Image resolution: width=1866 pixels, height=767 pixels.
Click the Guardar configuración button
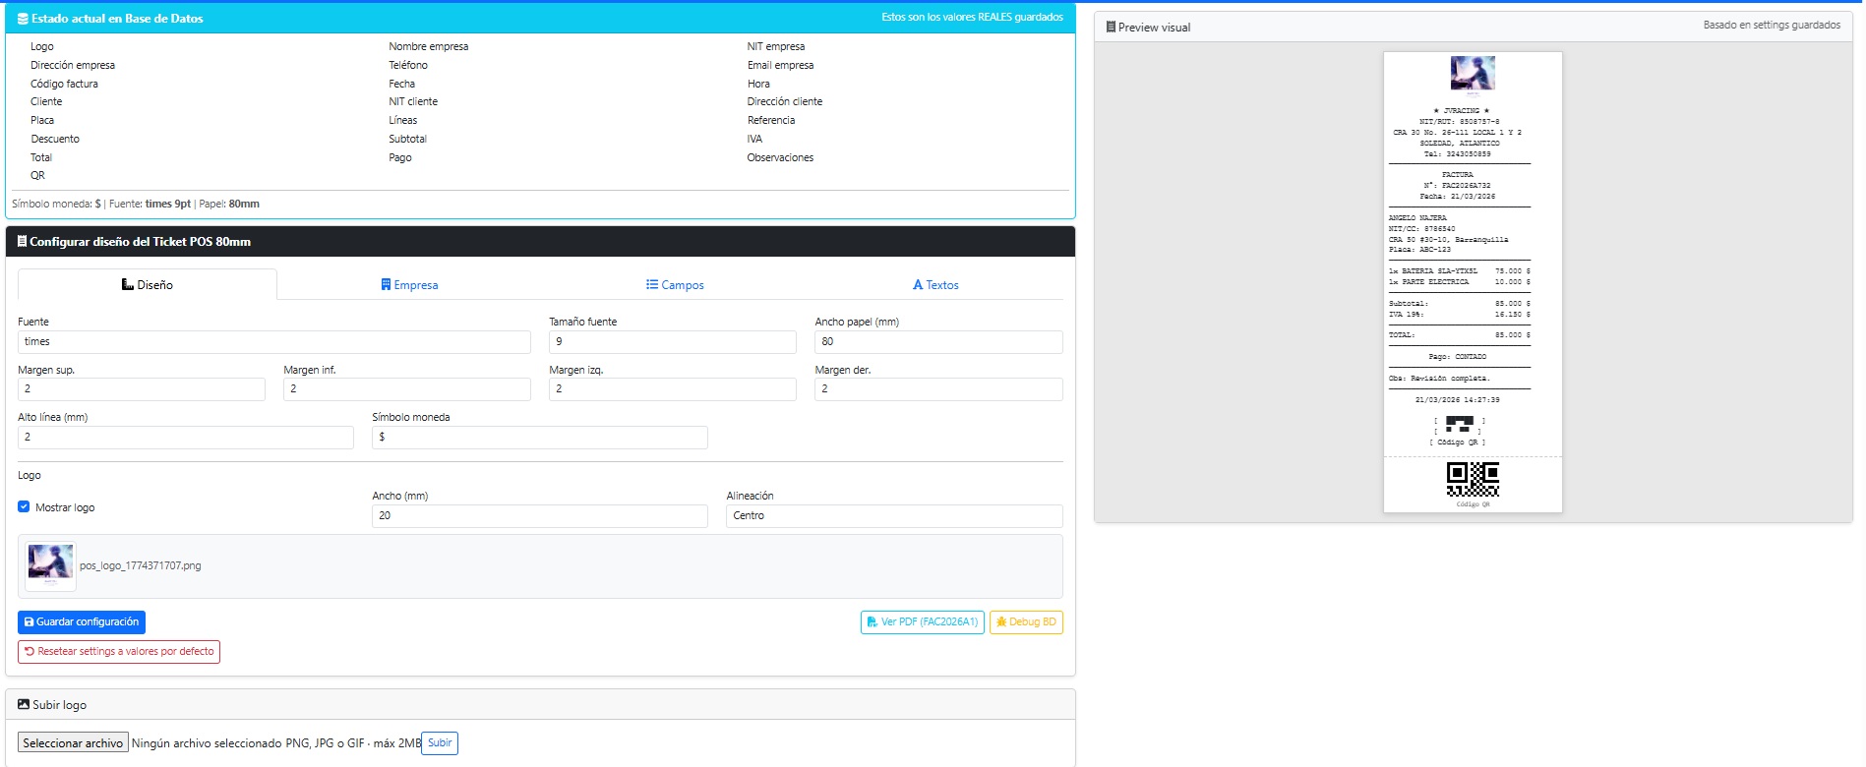pos(82,622)
